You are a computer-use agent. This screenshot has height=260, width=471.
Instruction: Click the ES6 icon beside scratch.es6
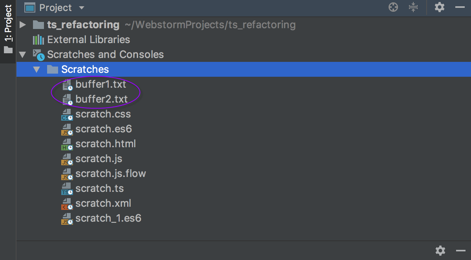(67, 129)
